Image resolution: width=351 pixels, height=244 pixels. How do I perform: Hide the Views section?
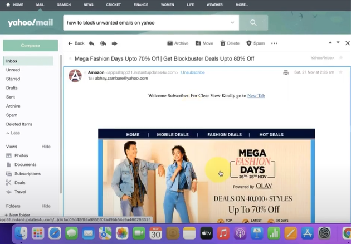(x=46, y=147)
